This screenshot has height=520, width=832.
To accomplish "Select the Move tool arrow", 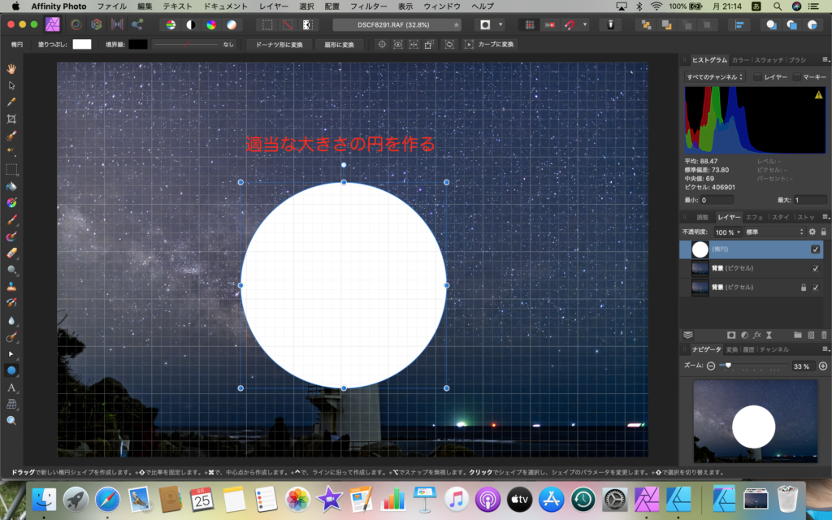I will (11, 85).
